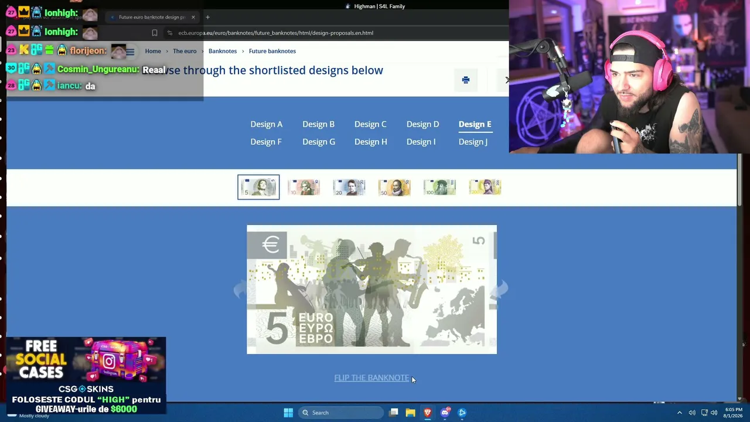Click the Flip the Banknote link
Screen dimensions: 750x422
tap(371, 378)
